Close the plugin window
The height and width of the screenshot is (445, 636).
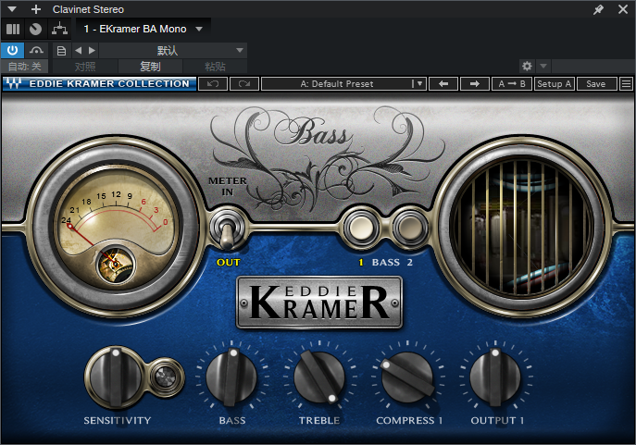[x=623, y=9]
